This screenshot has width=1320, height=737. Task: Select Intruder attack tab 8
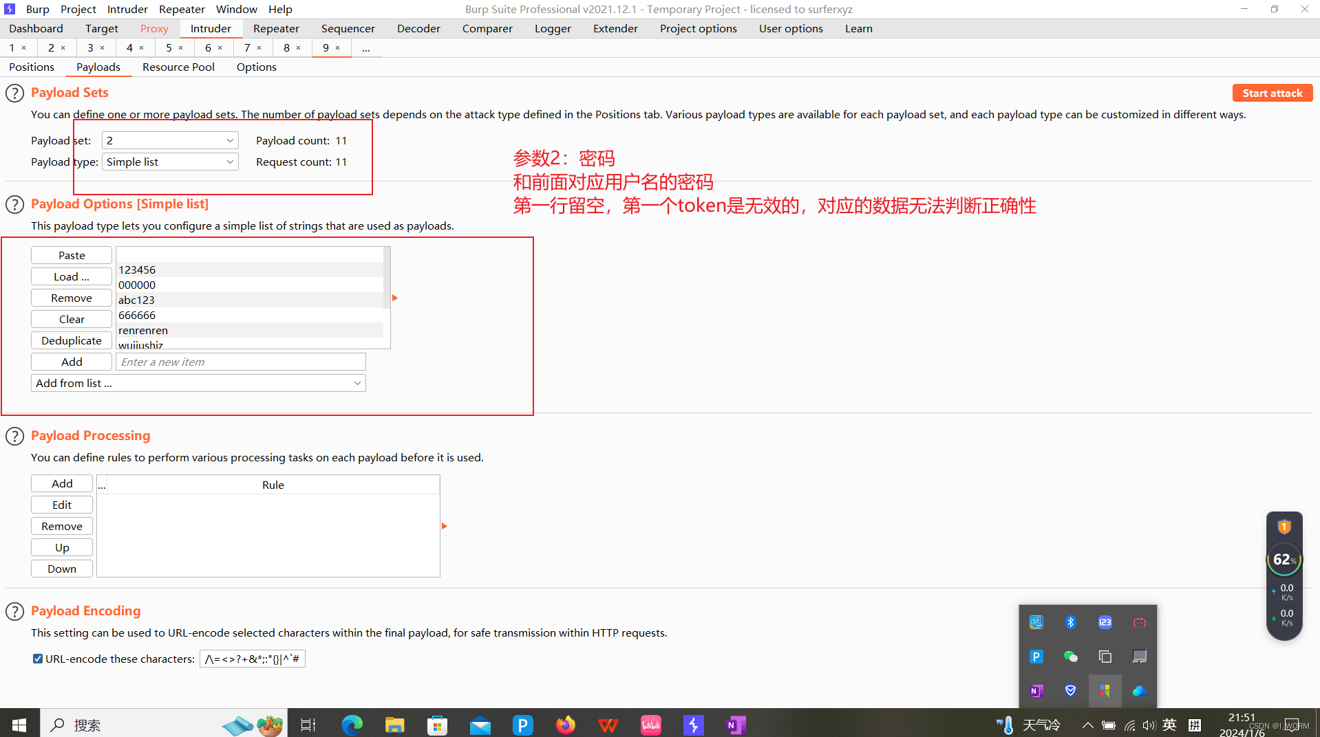[x=286, y=47]
